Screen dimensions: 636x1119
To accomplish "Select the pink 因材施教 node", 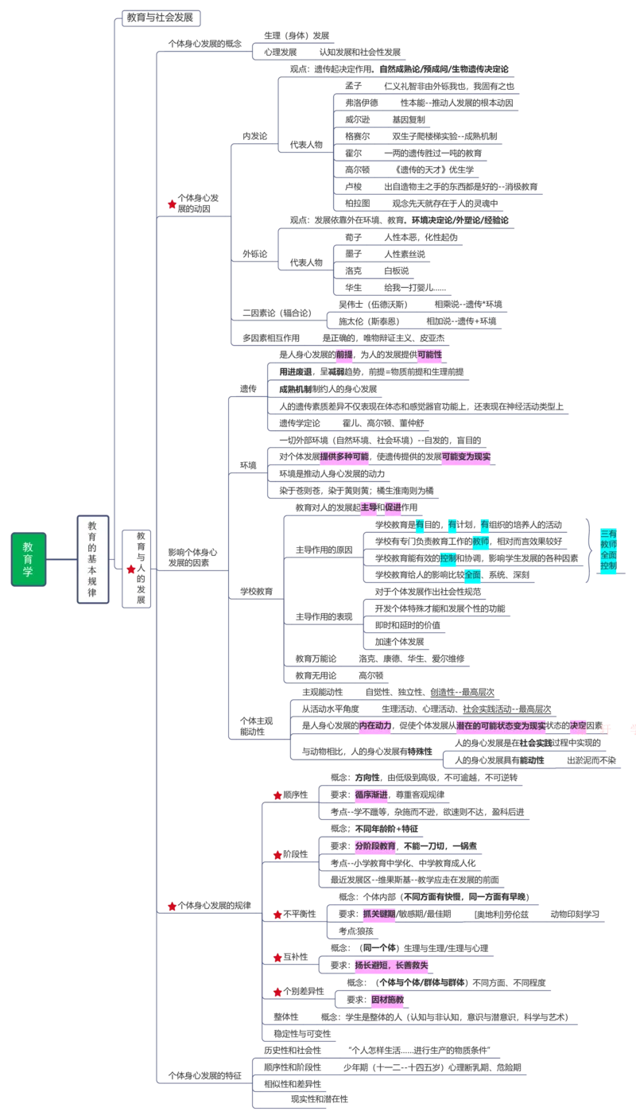I will tap(387, 999).
